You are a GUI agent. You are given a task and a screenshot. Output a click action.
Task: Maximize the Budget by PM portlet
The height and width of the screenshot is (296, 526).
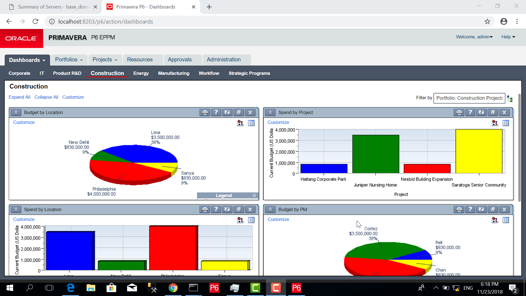(x=493, y=209)
